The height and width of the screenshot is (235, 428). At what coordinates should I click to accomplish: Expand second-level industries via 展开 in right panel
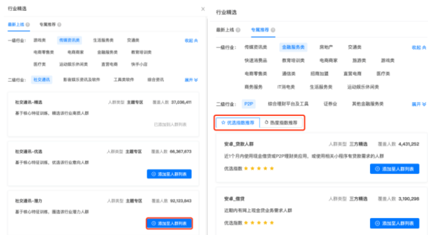click(x=419, y=104)
